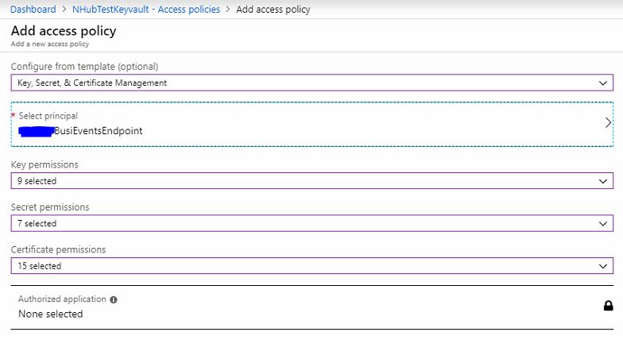Expand the Key permissions '9 selected' dropdown
Viewport: 623px width, 355px height.
(x=310, y=181)
